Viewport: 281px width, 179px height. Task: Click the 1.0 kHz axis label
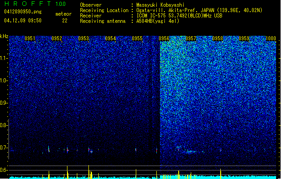click(4, 81)
